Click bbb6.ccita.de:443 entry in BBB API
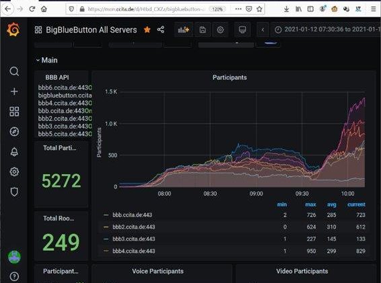This screenshot has height=283, width=381. click(65, 87)
